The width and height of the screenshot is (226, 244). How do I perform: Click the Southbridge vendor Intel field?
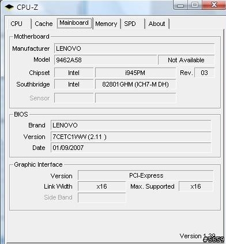74,84
